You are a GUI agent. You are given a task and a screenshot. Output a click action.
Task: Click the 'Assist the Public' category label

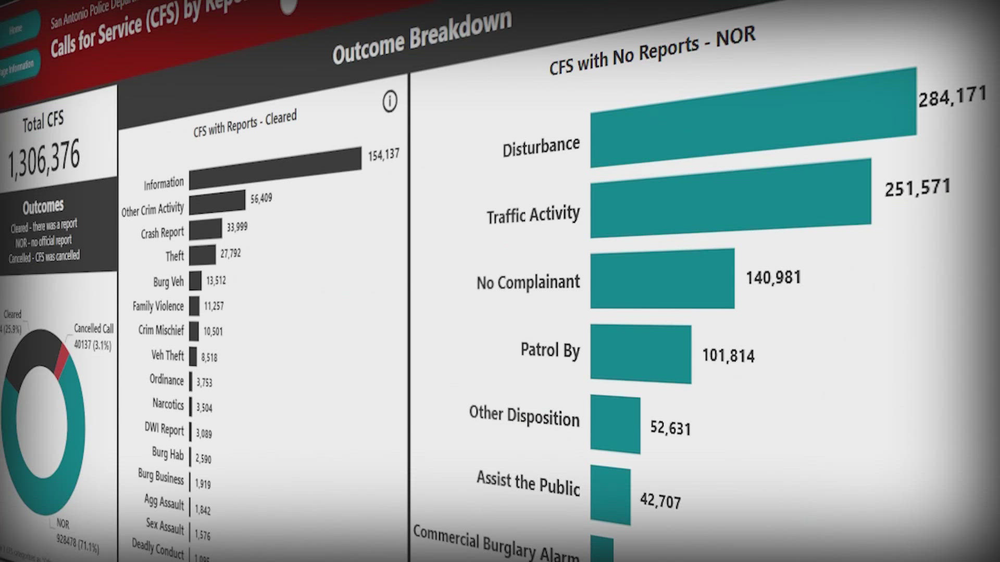click(x=528, y=484)
